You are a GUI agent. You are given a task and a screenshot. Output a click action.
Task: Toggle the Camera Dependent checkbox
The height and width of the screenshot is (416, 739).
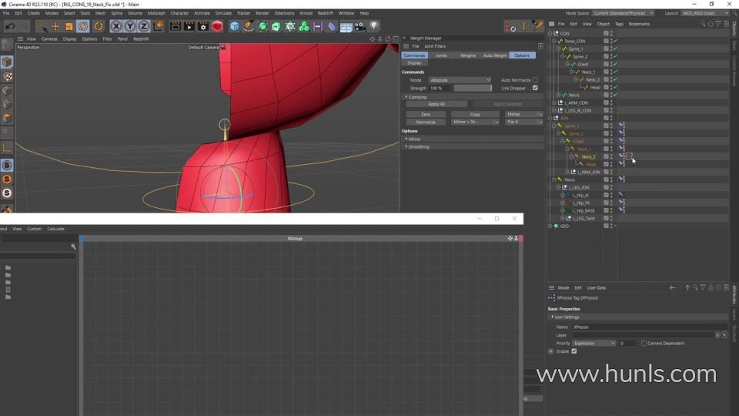click(x=644, y=344)
